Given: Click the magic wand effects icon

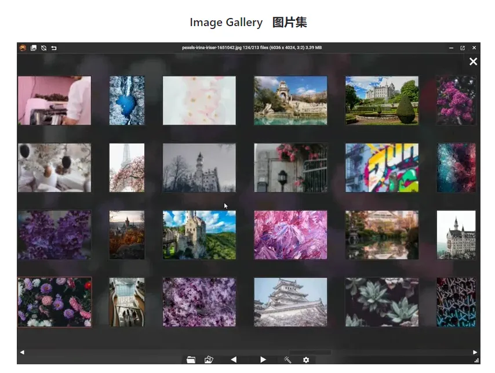Looking at the screenshot, I should tap(287, 360).
